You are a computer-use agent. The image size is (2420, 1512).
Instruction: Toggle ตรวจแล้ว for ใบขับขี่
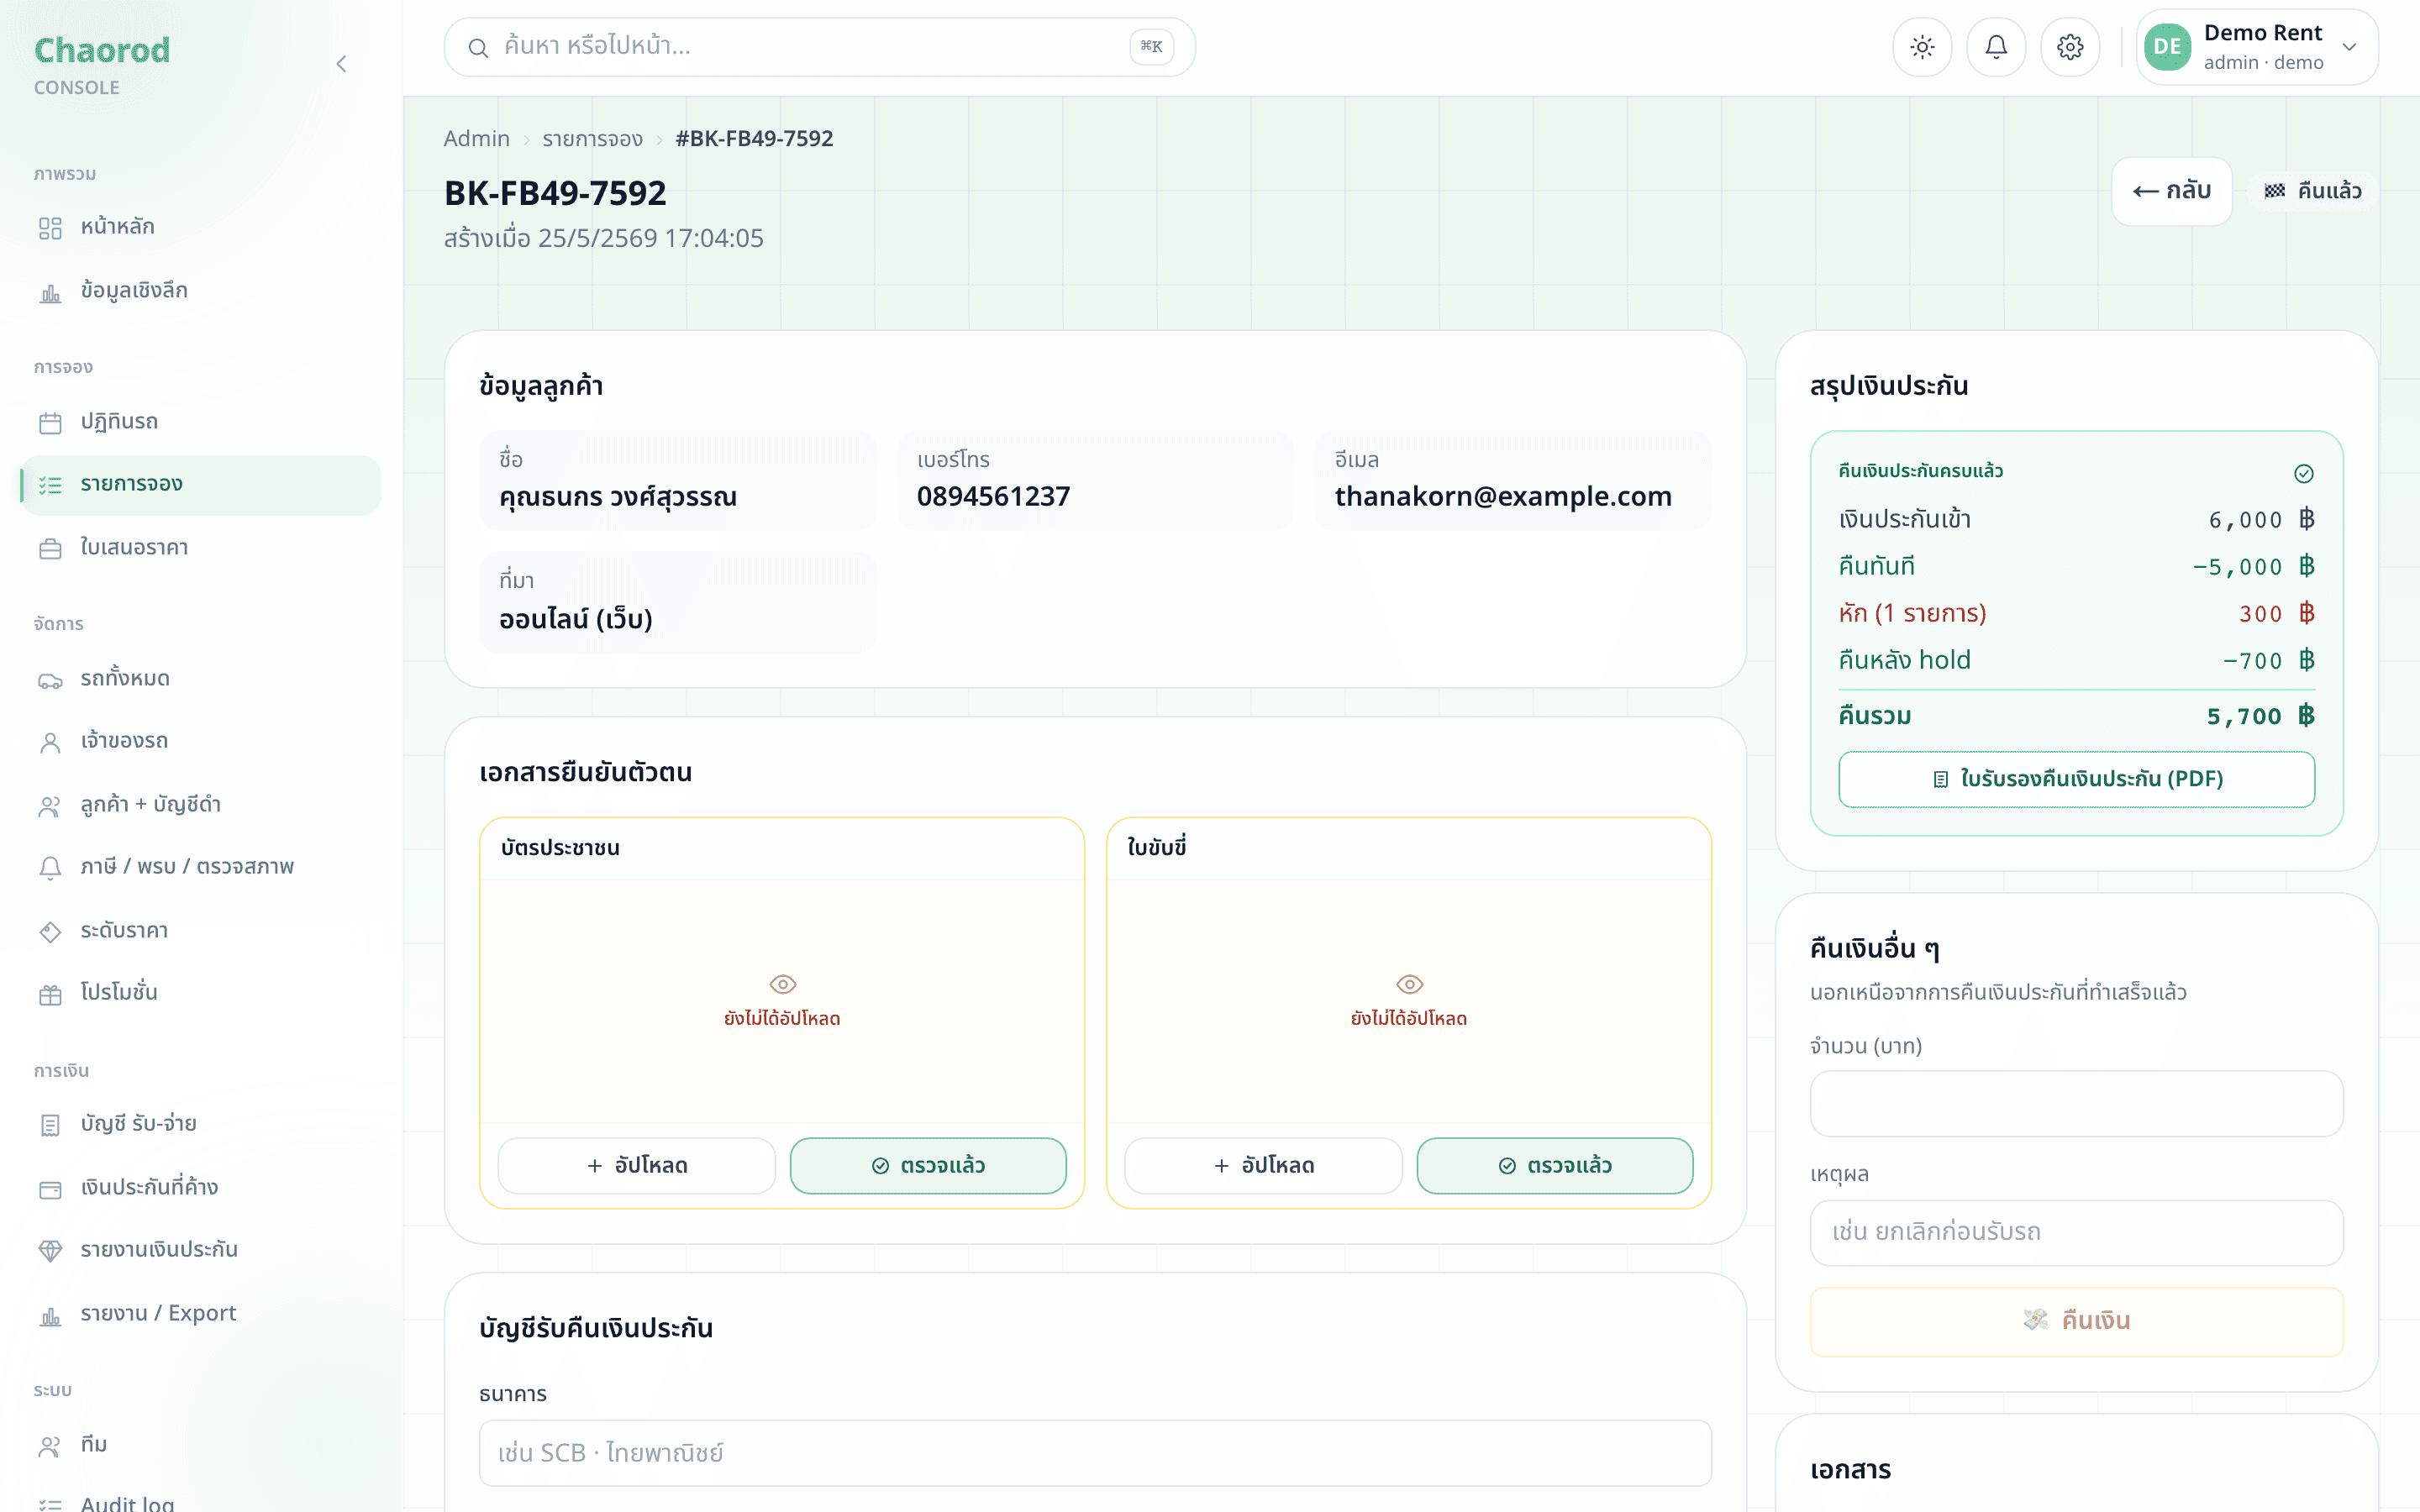pyautogui.click(x=1555, y=1165)
